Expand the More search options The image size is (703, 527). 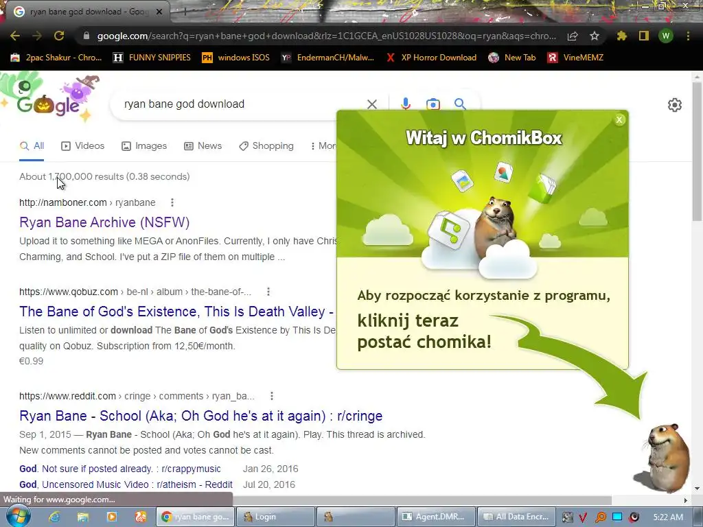pos(323,145)
